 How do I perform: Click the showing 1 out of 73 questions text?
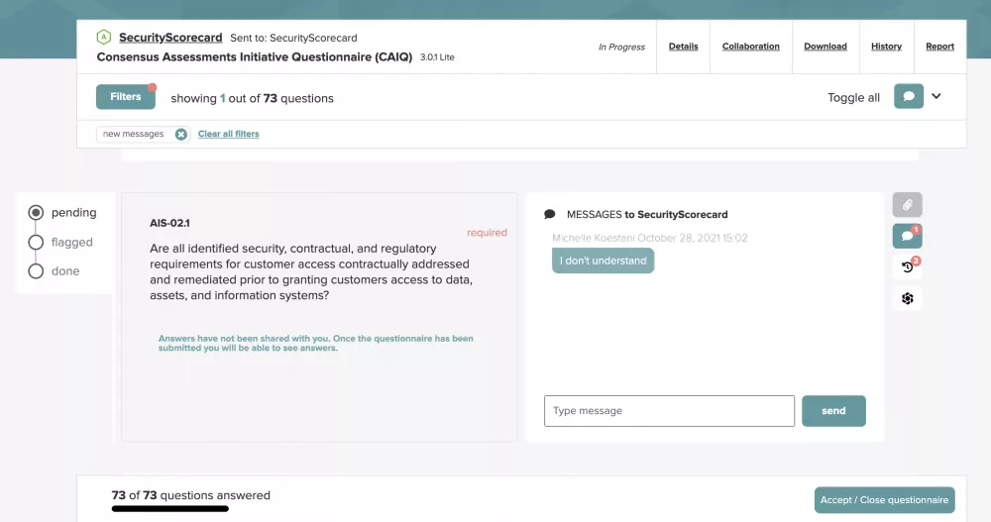coord(252,98)
